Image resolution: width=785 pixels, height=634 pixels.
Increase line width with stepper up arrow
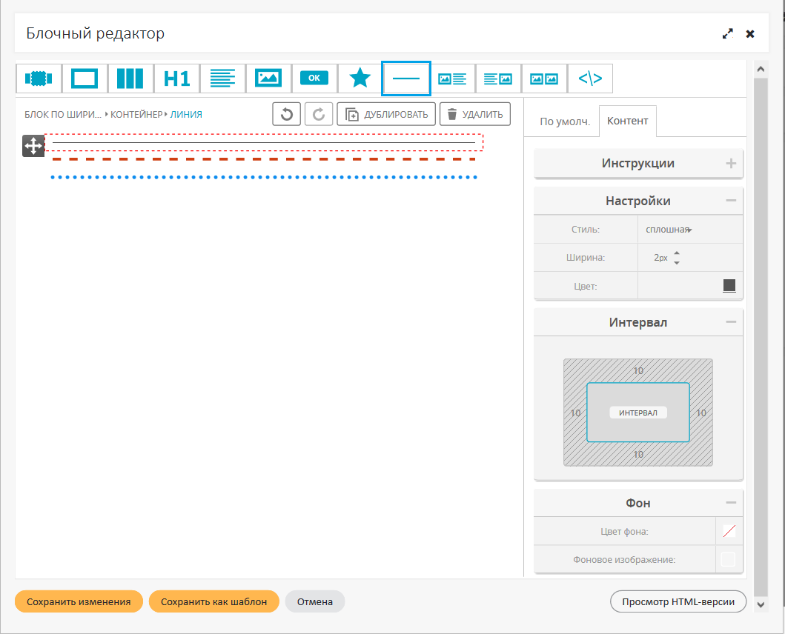point(676,253)
